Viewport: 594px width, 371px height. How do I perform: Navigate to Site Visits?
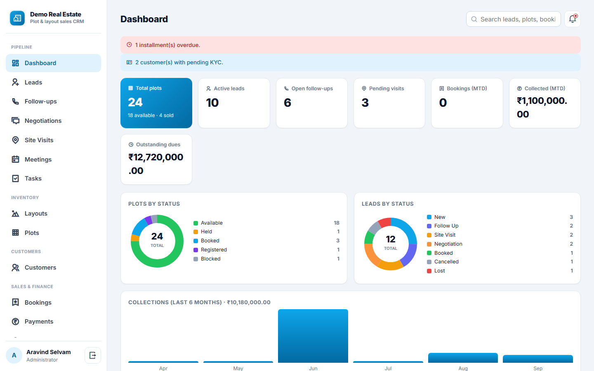(x=54, y=140)
